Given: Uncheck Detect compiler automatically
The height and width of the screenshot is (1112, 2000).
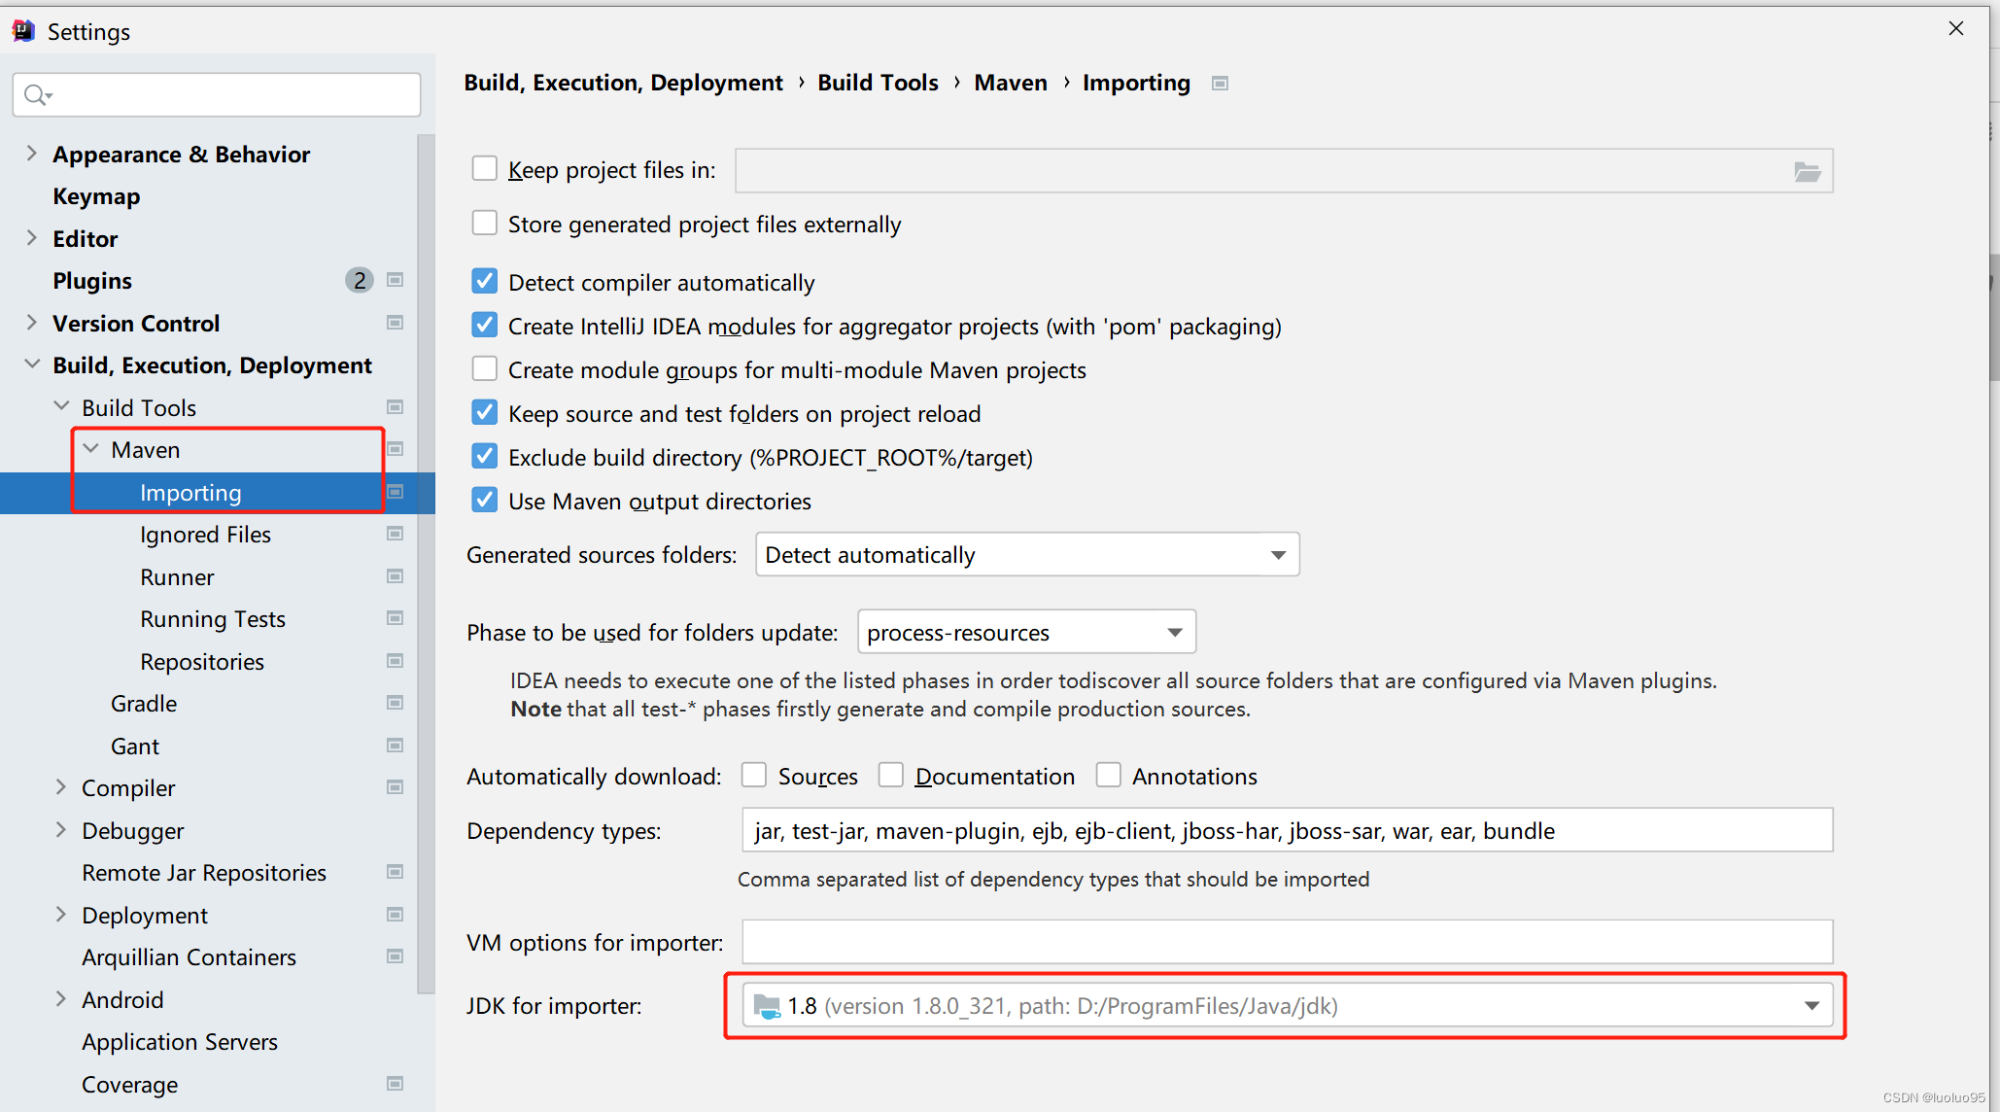Looking at the screenshot, I should pos(484,282).
